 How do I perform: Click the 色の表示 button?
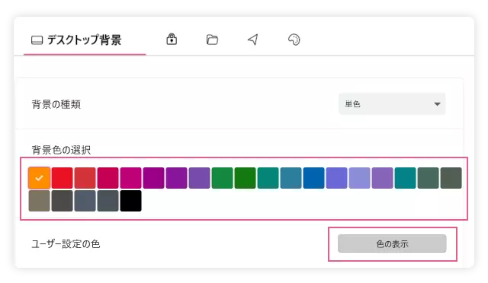point(392,243)
